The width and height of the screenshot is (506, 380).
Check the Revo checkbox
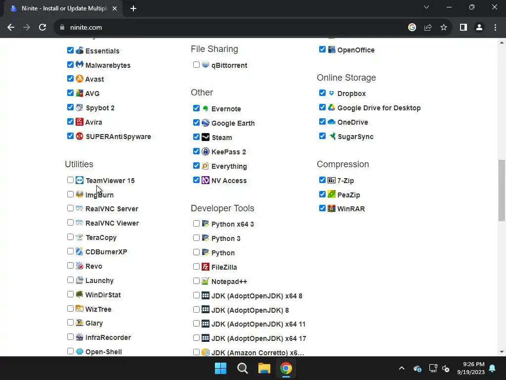click(70, 265)
